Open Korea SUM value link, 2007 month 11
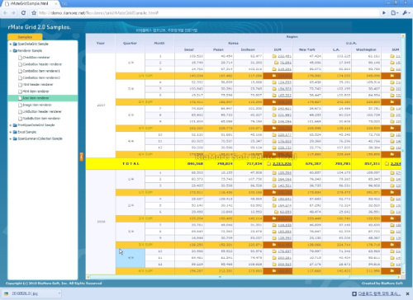This screenshot has width=413, height=300. pyautogui.click(x=284, y=142)
